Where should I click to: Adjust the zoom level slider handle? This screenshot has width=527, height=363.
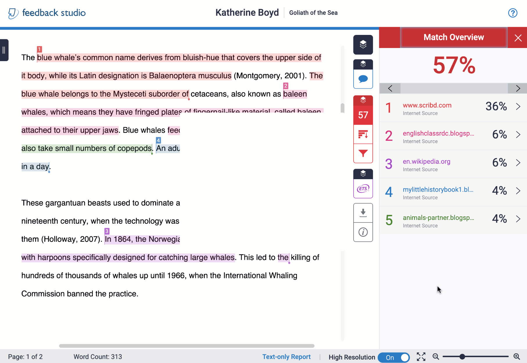462,357
